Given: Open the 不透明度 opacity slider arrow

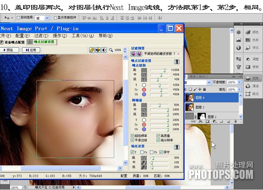Looking at the screenshot, I should point(239,82).
